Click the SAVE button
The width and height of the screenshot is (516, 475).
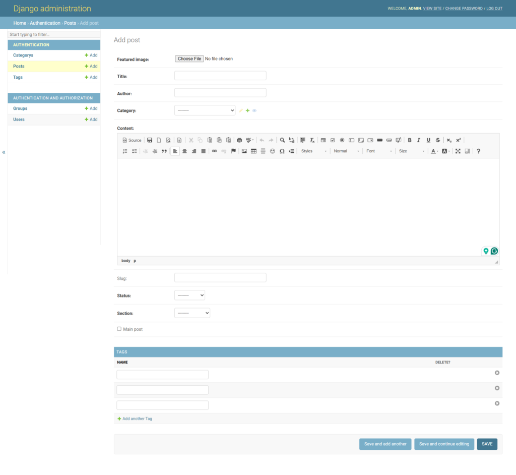pyautogui.click(x=487, y=444)
